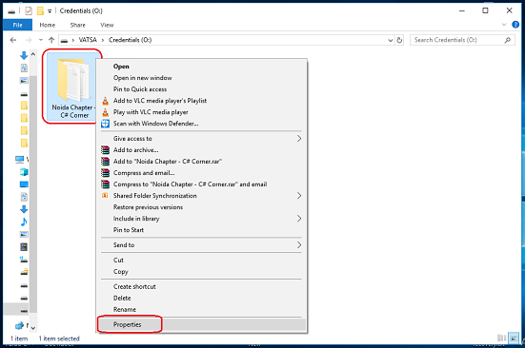Click the magnifier icon in the search box

click(508, 40)
